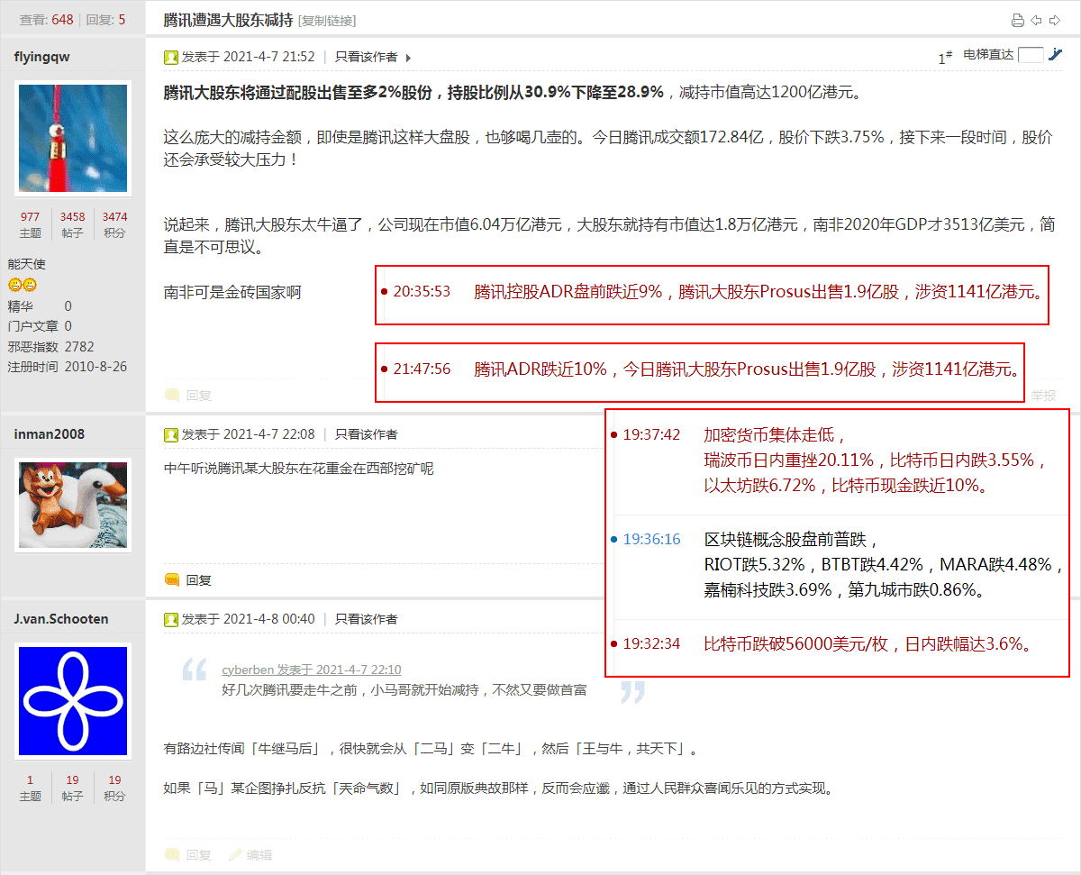The image size is (1081, 875).
Task: Click the text 南非可是金砖国家啊
Action: [232, 293]
